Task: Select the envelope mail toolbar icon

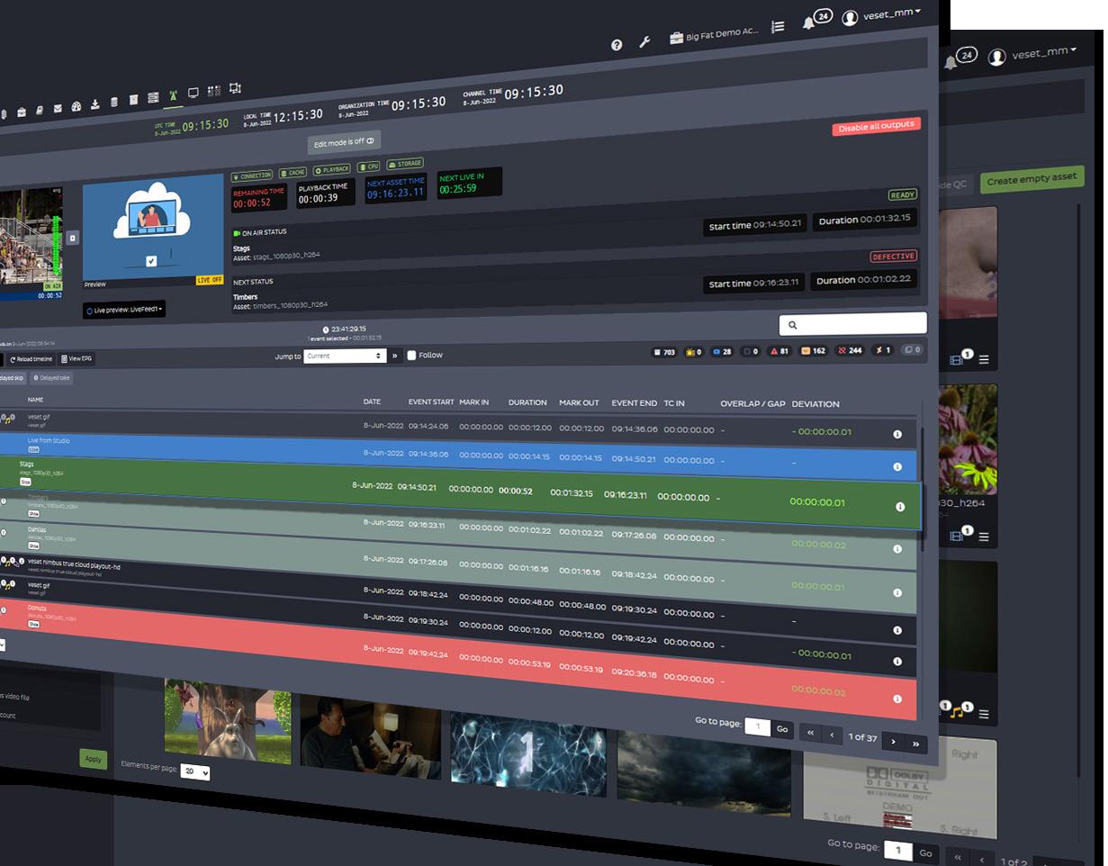Action: click(58, 108)
